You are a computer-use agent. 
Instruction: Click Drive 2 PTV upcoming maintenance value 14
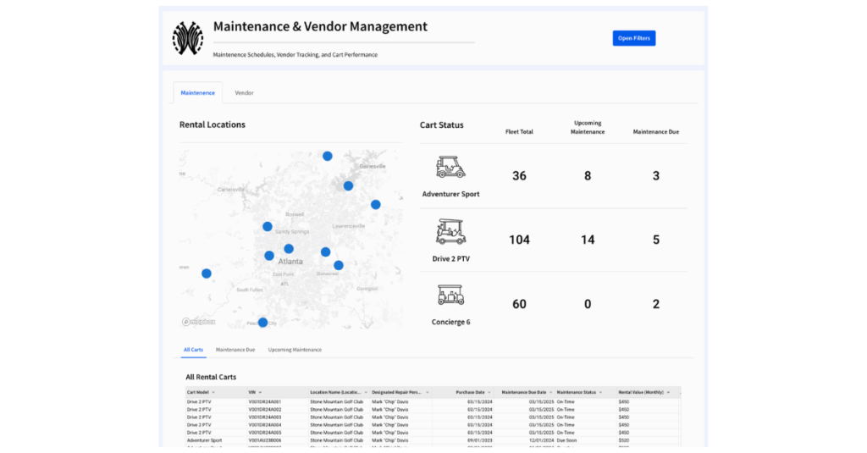588,240
